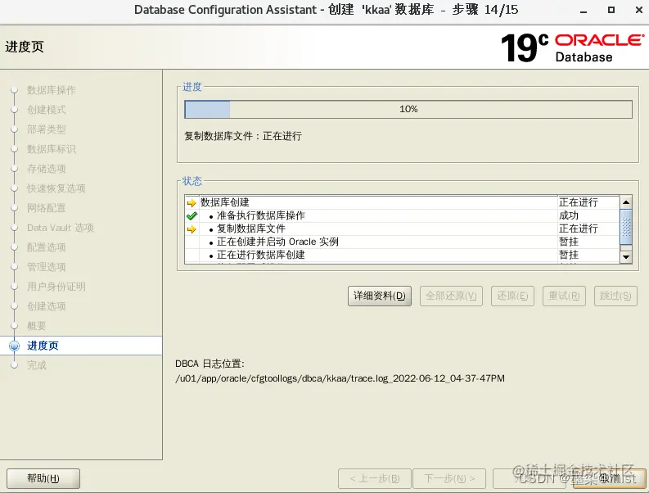Select Data Vault 选项 step in sidebar

pos(61,228)
